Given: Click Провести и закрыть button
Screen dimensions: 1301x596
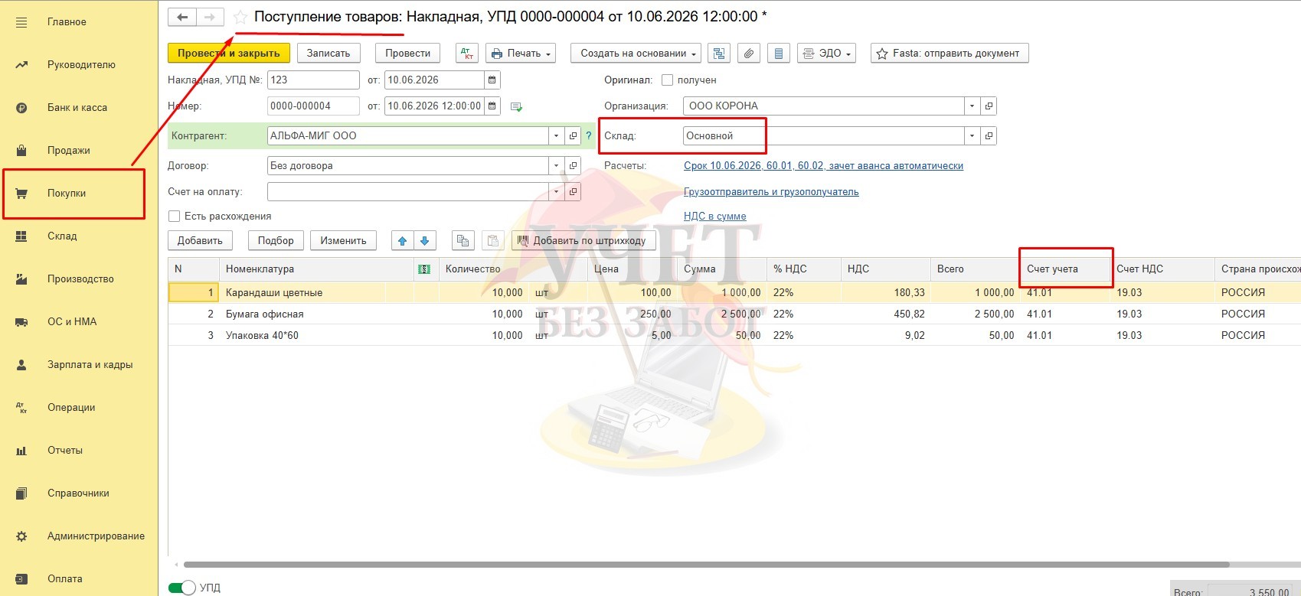Looking at the screenshot, I should pos(229,54).
